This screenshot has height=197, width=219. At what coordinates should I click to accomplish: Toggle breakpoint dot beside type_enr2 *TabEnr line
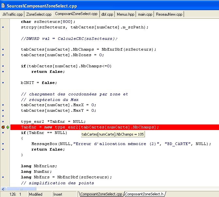pyautogui.click(x=3, y=122)
